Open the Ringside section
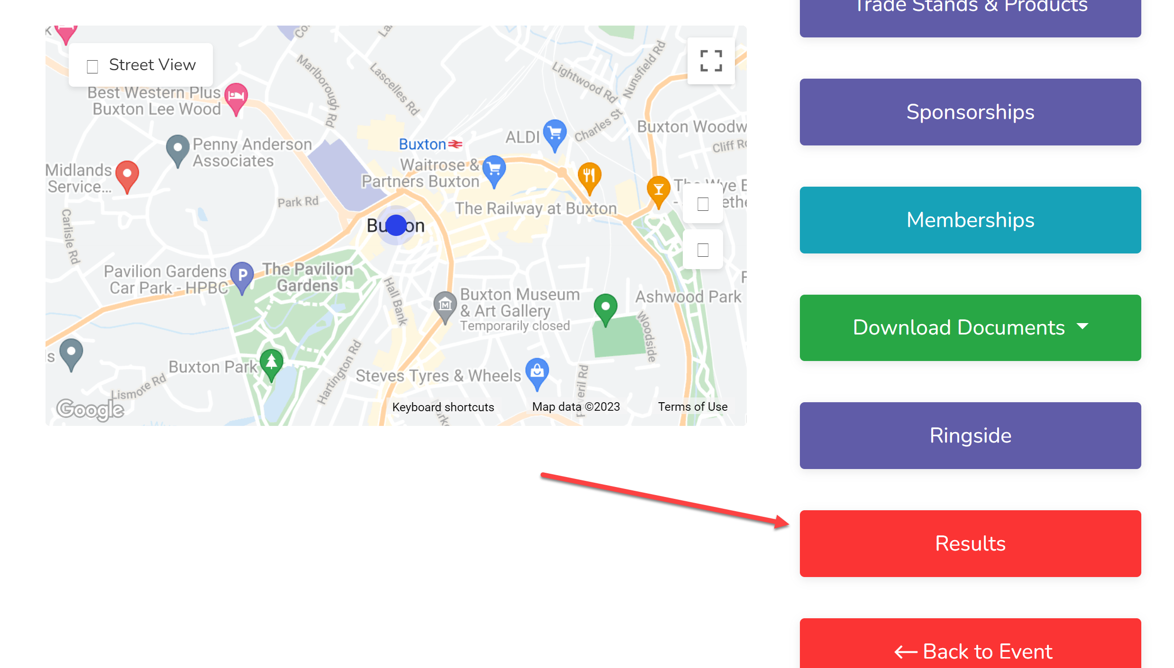The image size is (1174, 668). (970, 436)
